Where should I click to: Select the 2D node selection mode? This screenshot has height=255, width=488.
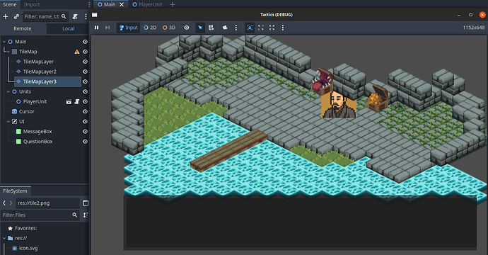point(150,28)
